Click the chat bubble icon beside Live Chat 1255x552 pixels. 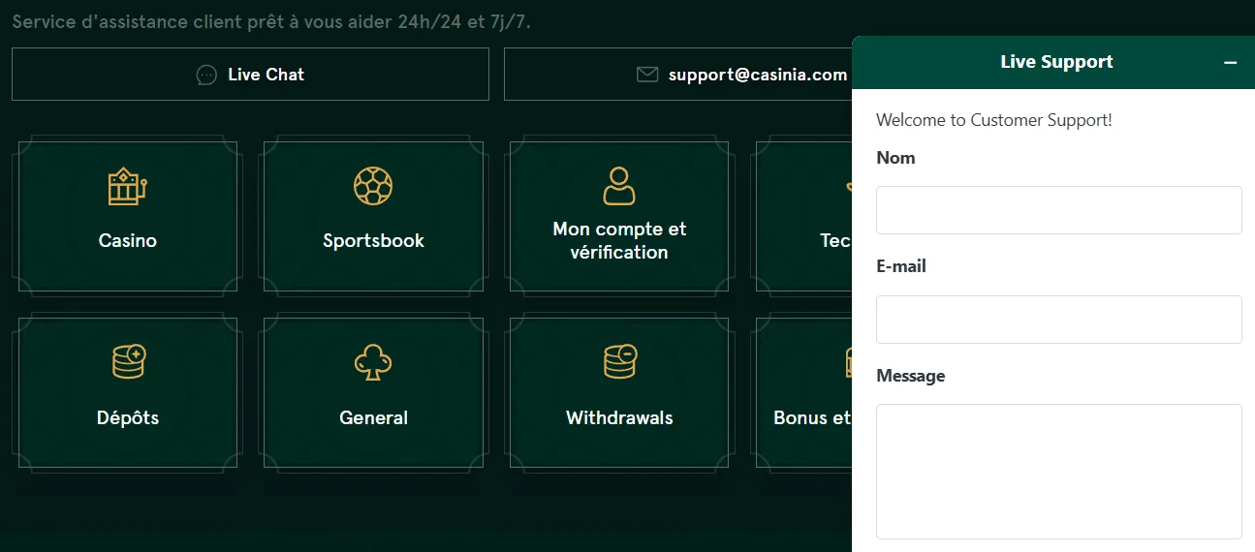point(206,75)
